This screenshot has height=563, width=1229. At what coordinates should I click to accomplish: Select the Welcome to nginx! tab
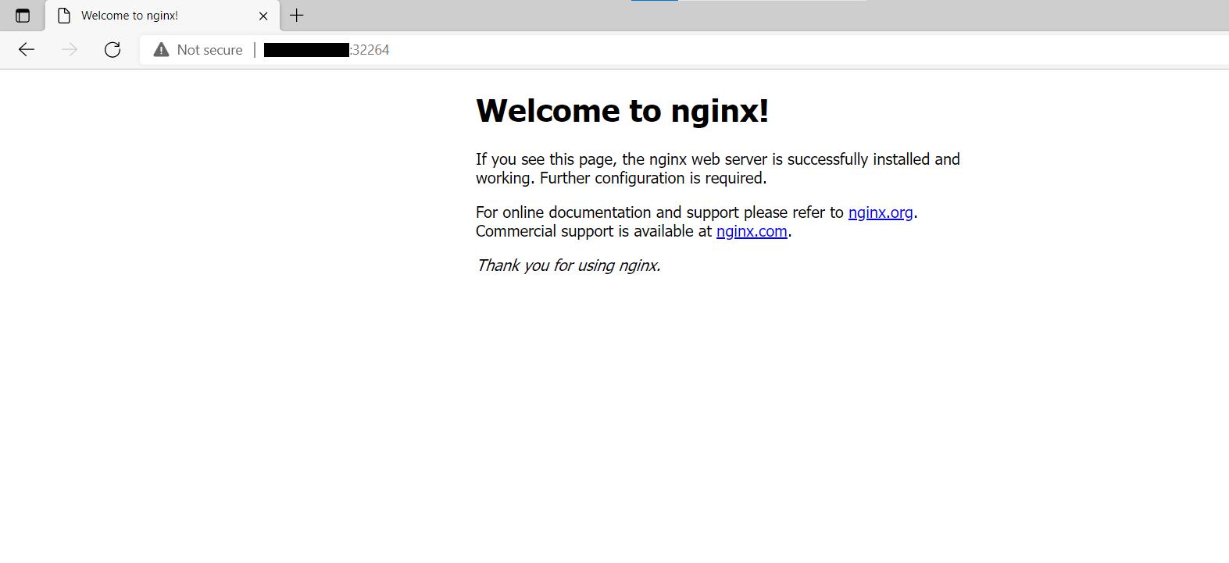point(163,16)
